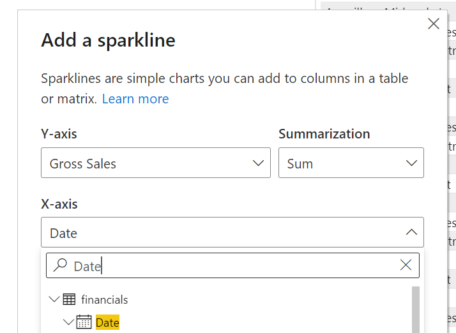Open the Y-axis Gross Sales dropdown
This screenshot has height=333, width=456.
[155, 163]
